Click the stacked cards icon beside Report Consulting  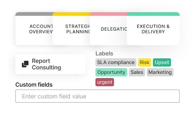point(25,64)
